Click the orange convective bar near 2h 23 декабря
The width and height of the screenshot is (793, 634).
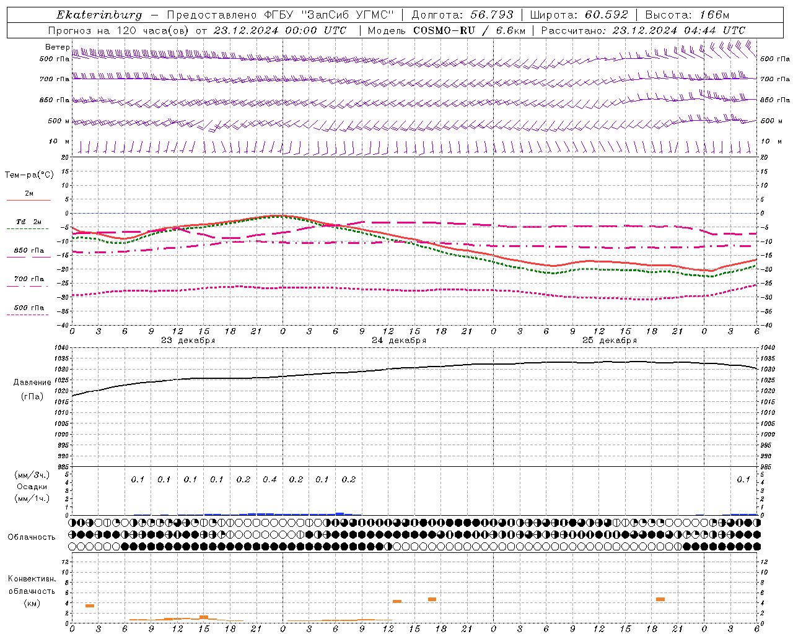pyautogui.click(x=90, y=606)
